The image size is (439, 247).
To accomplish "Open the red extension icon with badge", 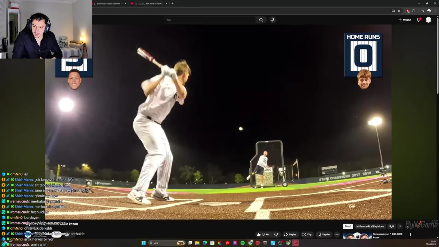I will pos(407,11).
